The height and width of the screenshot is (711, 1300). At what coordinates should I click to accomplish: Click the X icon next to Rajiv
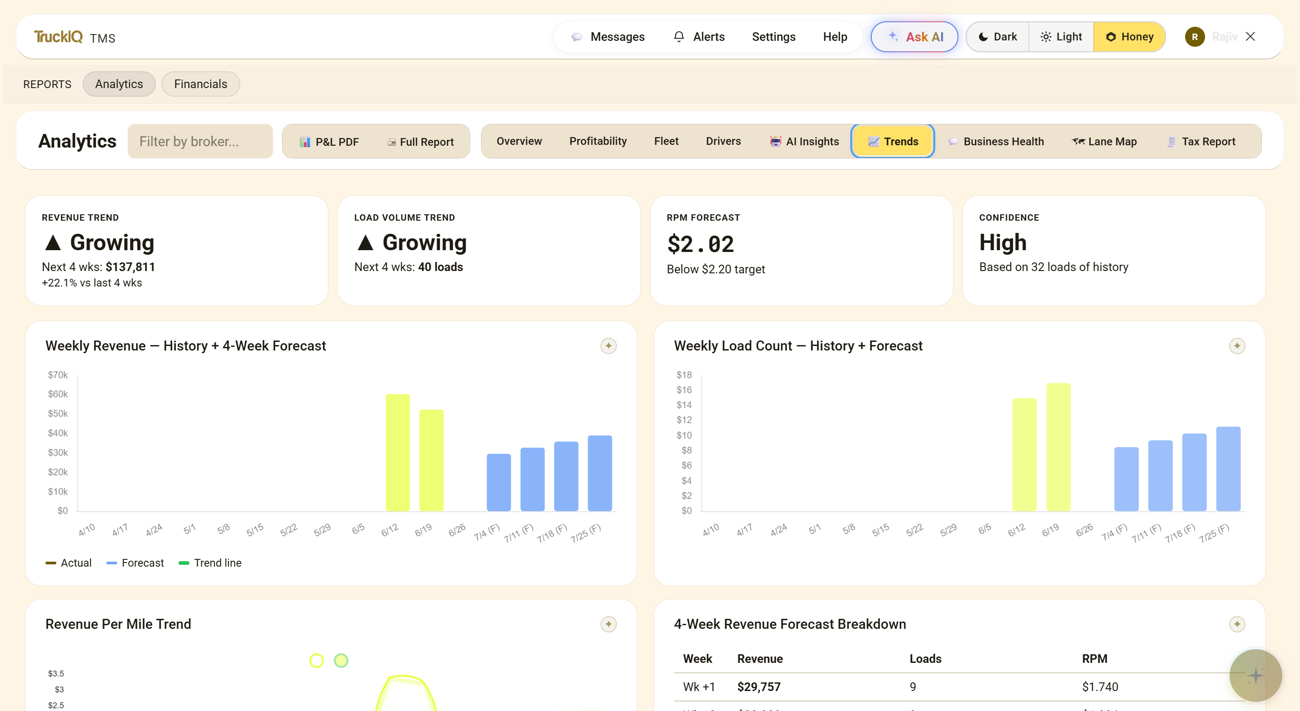click(1250, 37)
